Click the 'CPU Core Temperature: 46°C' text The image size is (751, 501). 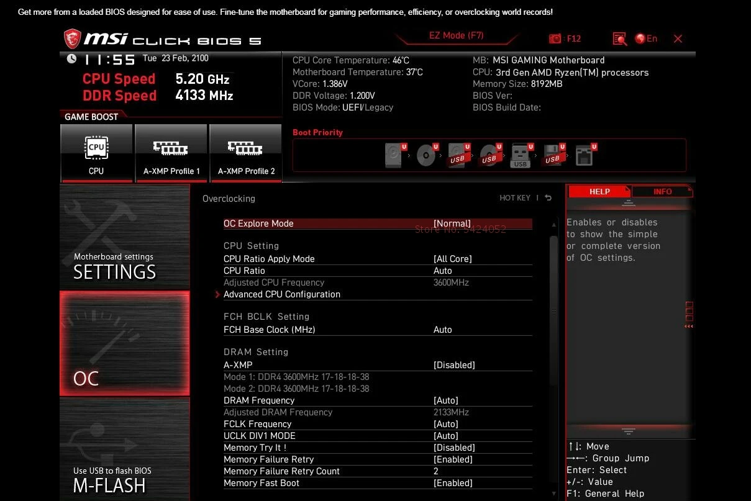[x=351, y=60]
